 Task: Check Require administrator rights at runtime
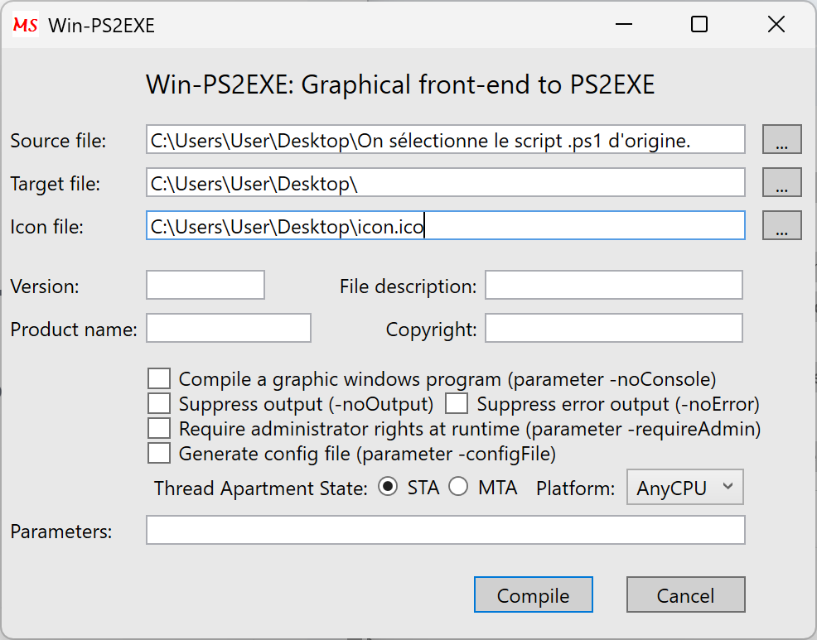[x=158, y=428]
